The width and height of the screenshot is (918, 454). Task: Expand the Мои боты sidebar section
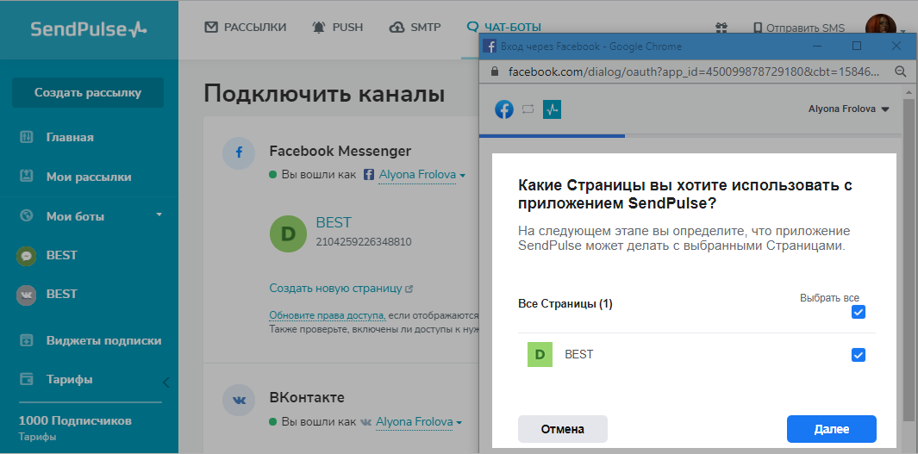(159, 215)
